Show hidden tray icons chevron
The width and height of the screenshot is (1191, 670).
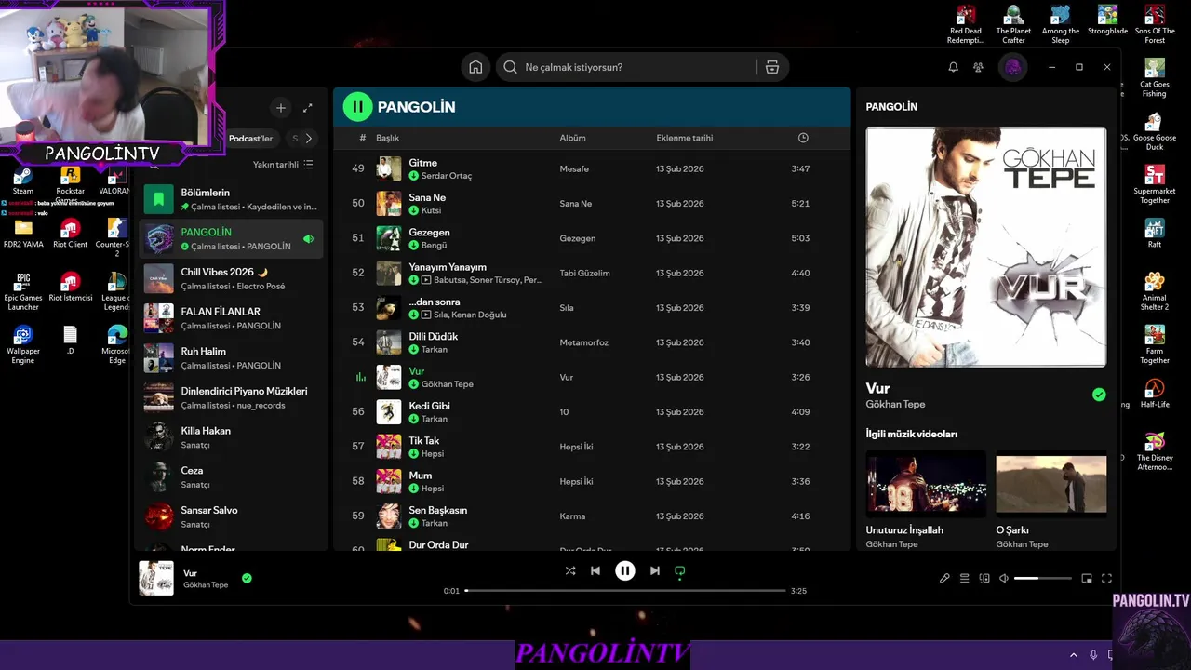click(1073, 655)
